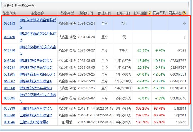193x132 pixels.
Task: Open 鹏华创新未来混合(LOF) link
Action: [x=37, y=74]
